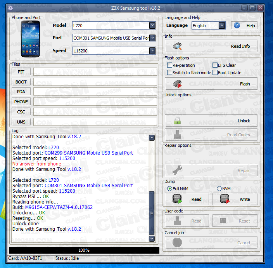Click the 'Status : Idle' status text
Viewport: 273px width, 268px height.
67,258
